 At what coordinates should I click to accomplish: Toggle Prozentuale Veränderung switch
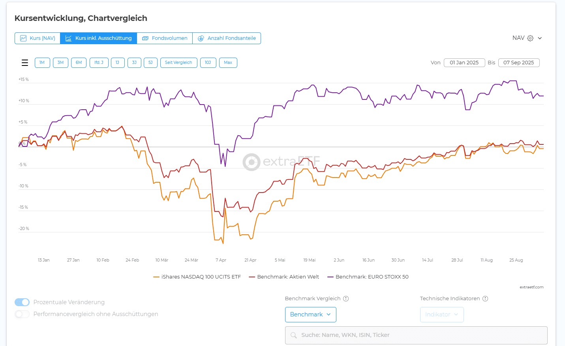pos(22,302)
